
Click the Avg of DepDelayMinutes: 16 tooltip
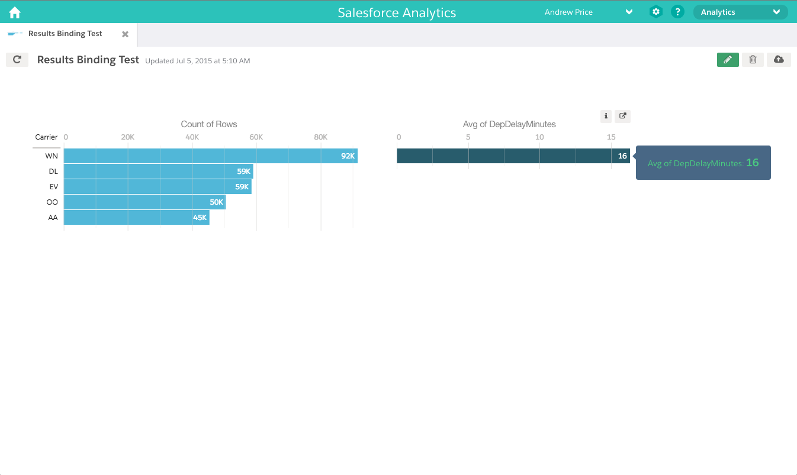point(703,163)
